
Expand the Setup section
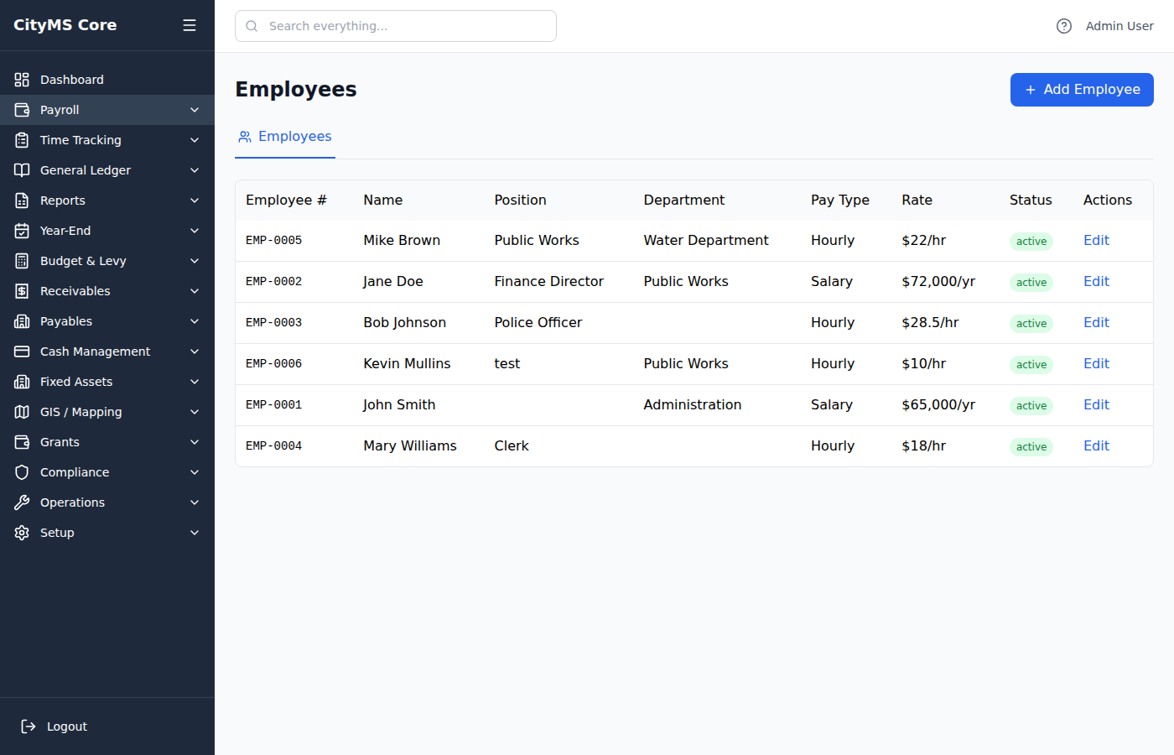(x=107, y=532)
